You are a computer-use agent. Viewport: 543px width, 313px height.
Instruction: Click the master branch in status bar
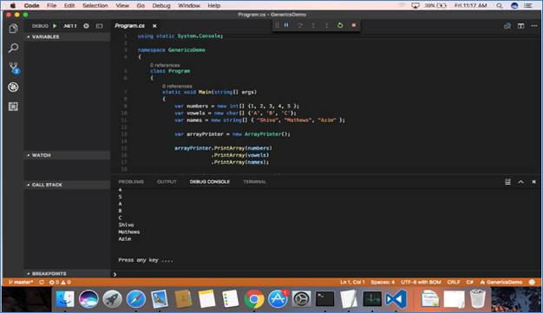[21, 282]
